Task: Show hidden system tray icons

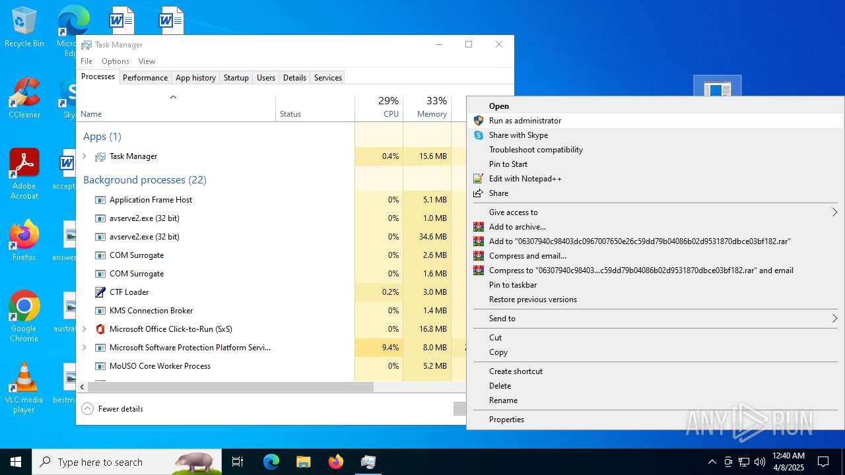Action: click(712, 462)
